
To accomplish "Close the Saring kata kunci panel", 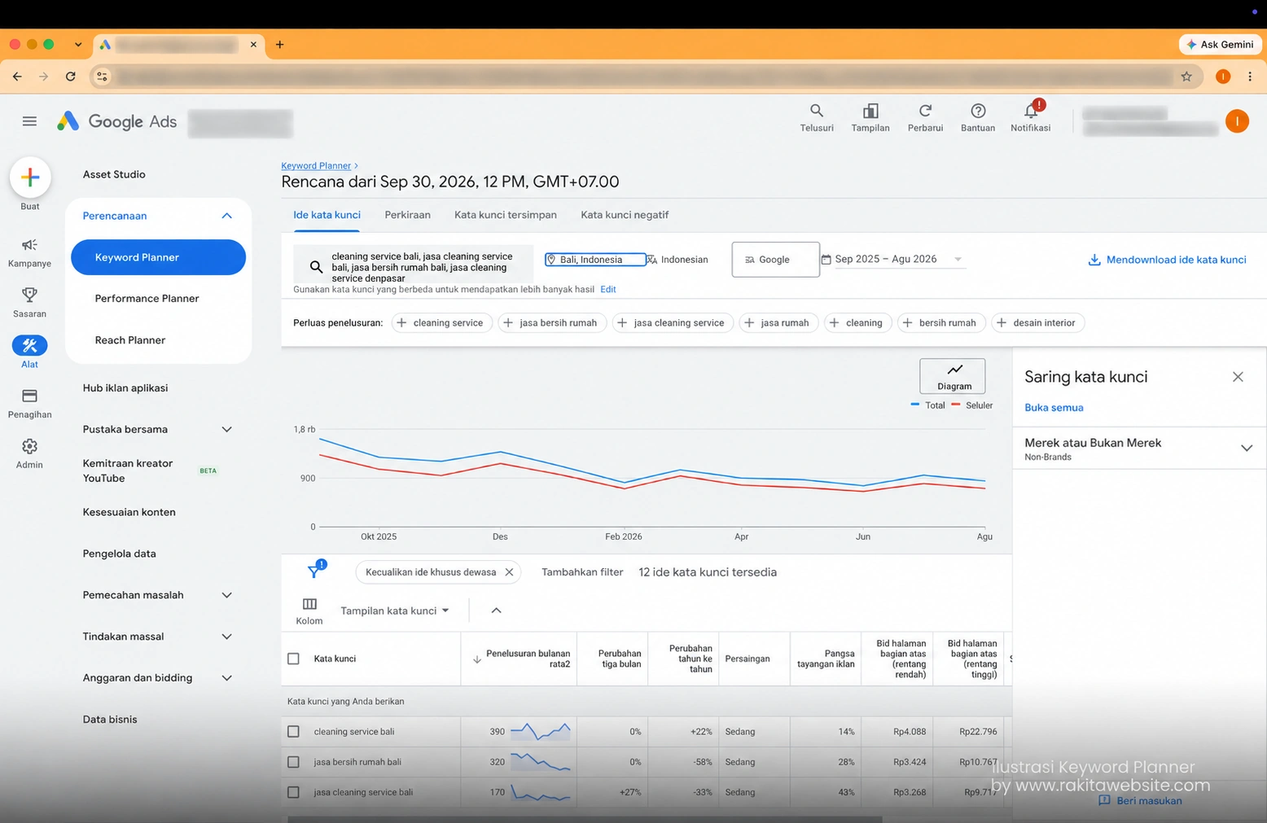I will (x=1238, y=377).
